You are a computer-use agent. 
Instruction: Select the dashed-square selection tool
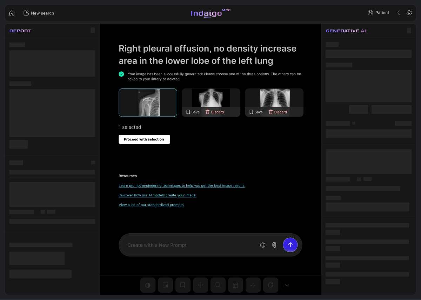[x=166, y=285]
